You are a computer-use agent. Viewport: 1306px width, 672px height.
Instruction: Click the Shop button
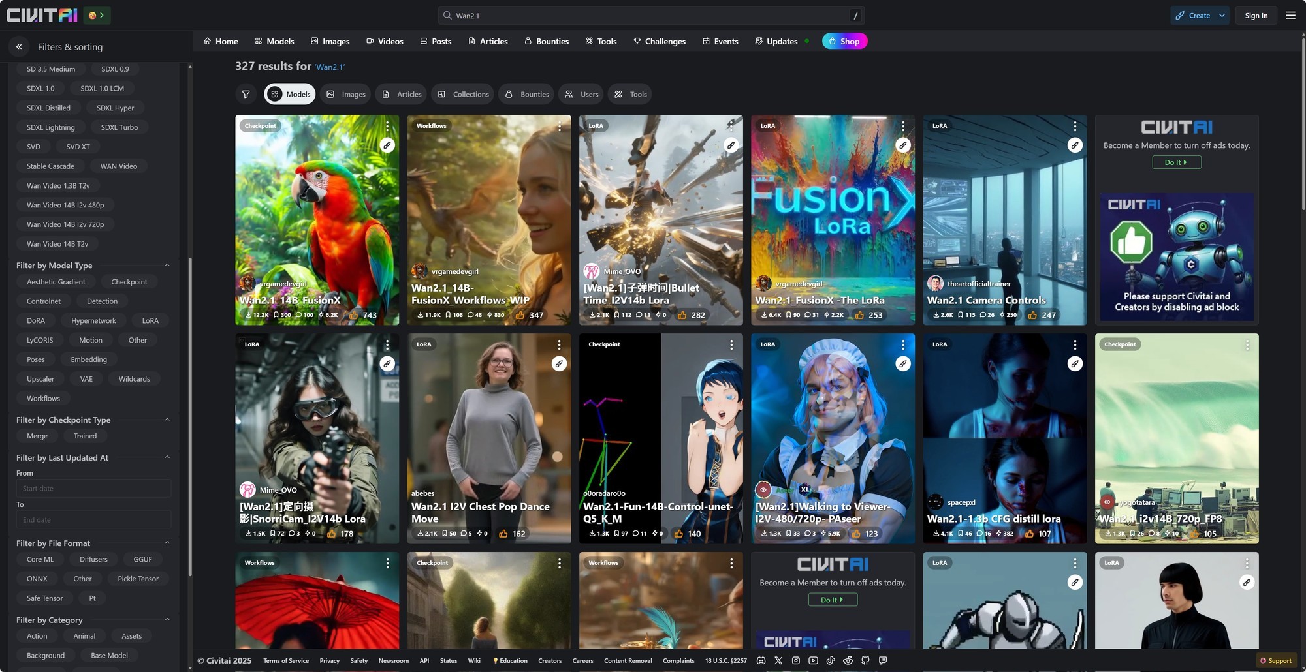(x=844, y=41)
